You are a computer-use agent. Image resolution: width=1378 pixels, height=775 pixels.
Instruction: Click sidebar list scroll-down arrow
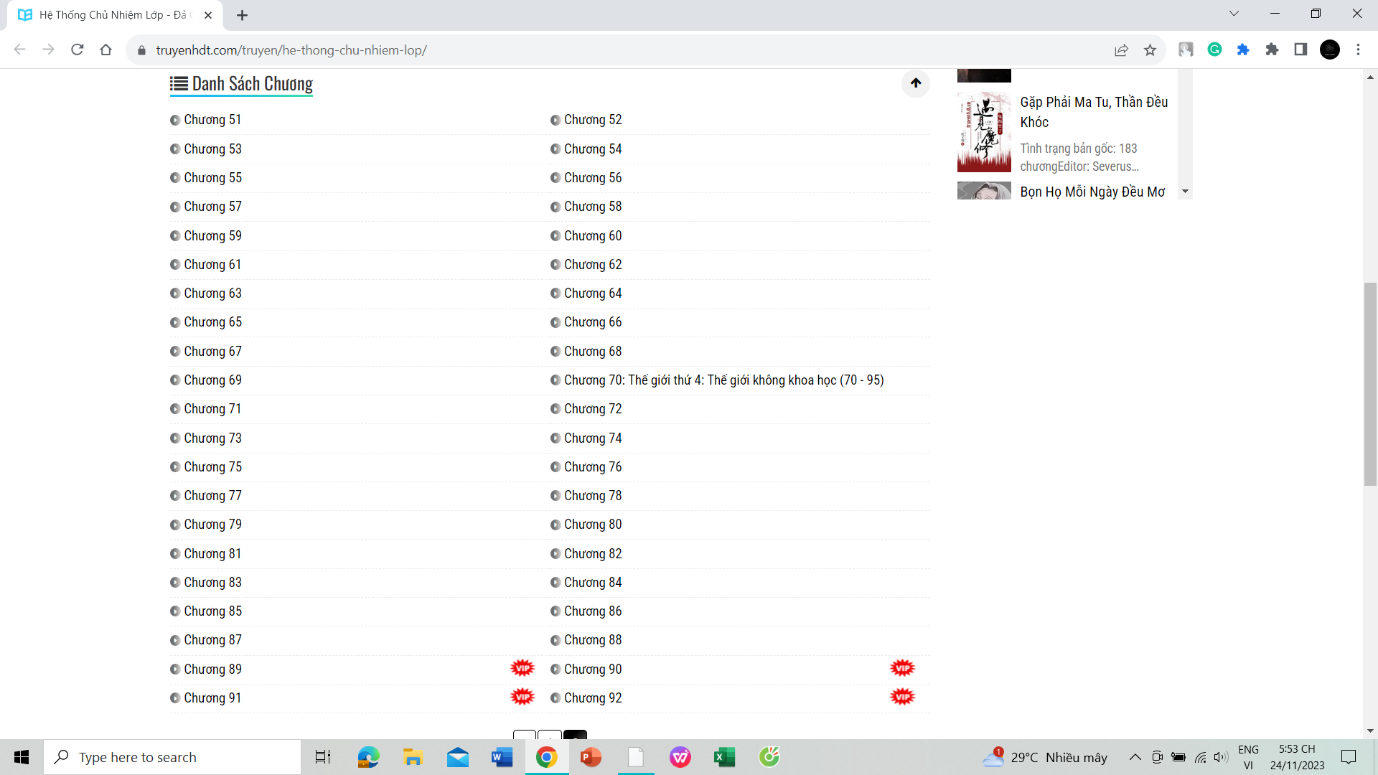[1186, 192]
